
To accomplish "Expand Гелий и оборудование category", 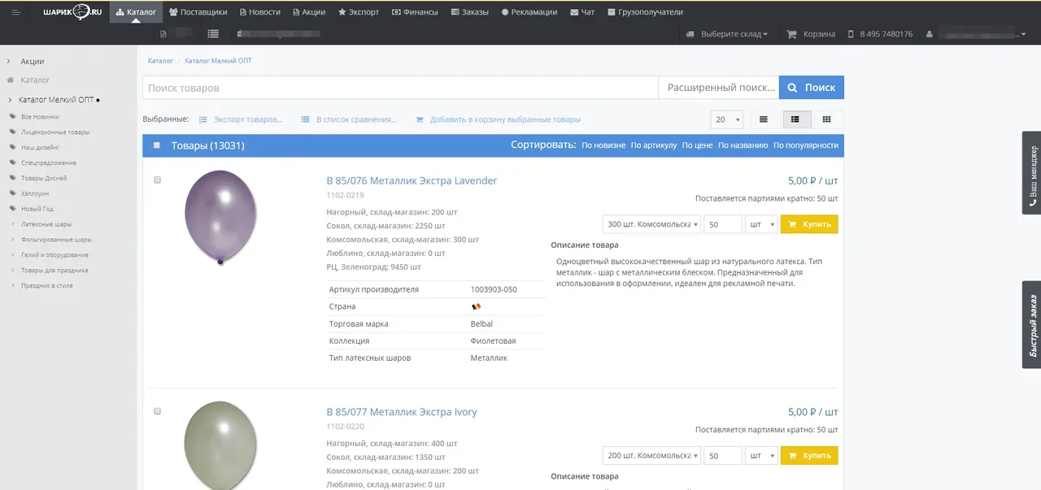I will coord(12,255).
